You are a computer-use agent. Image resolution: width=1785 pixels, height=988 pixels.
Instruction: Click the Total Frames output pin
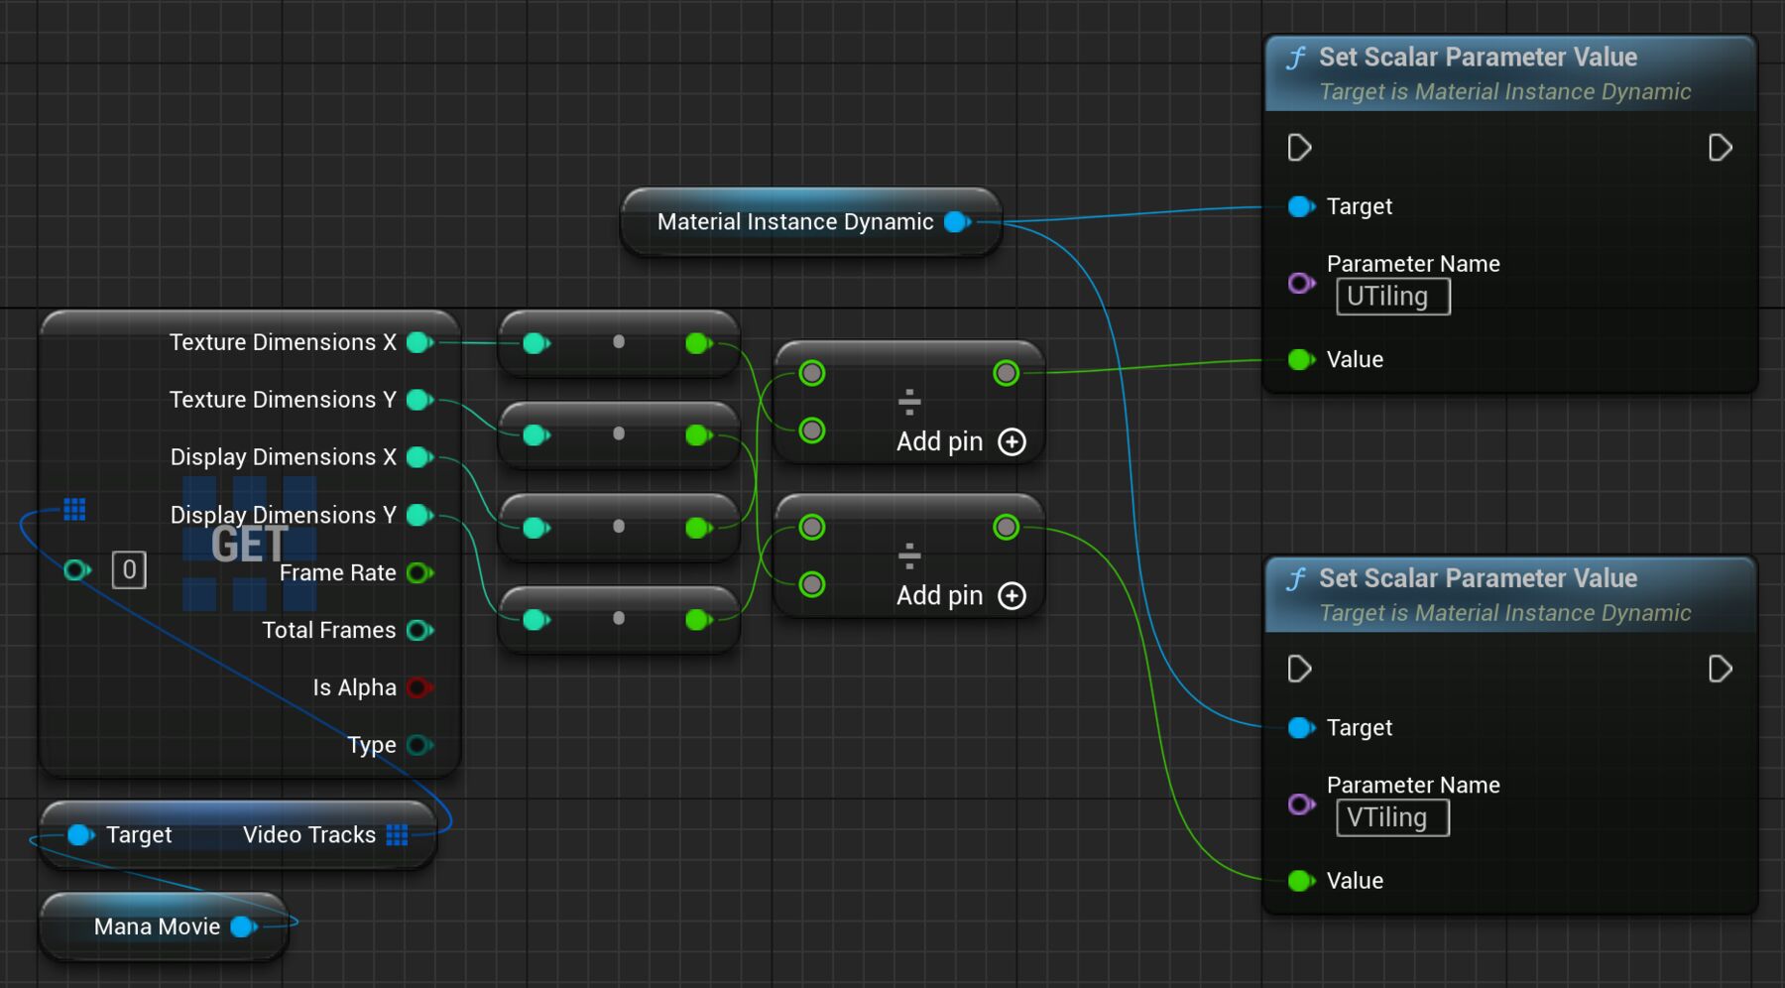[419, 631]
